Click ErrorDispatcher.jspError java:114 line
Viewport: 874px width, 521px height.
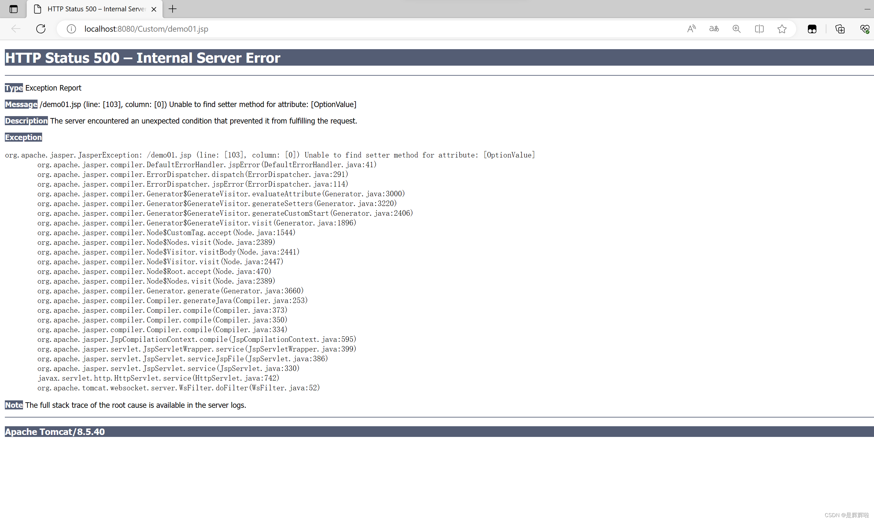(193, 184)
